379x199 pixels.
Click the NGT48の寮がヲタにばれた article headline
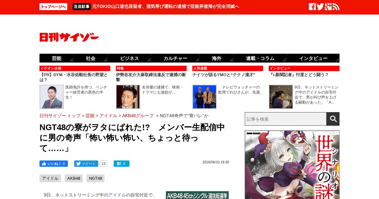[132, 138]
